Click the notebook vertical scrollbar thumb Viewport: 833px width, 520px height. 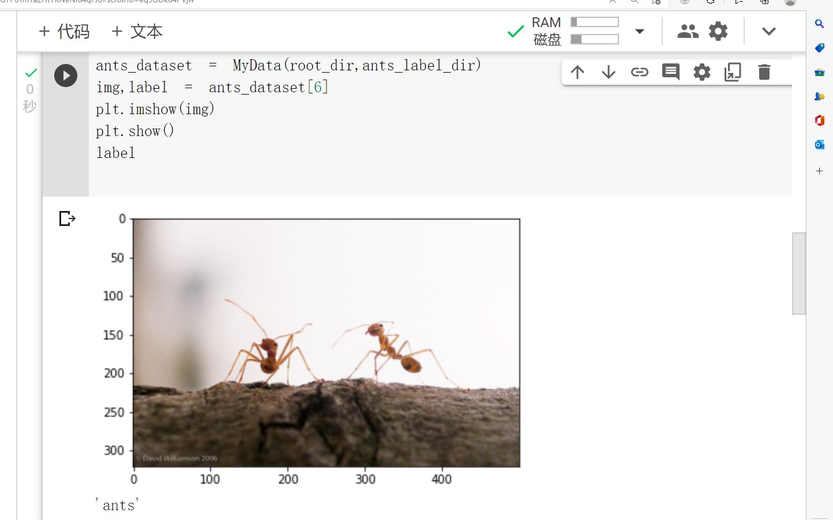pyautogui.click(x=799, y=273)
